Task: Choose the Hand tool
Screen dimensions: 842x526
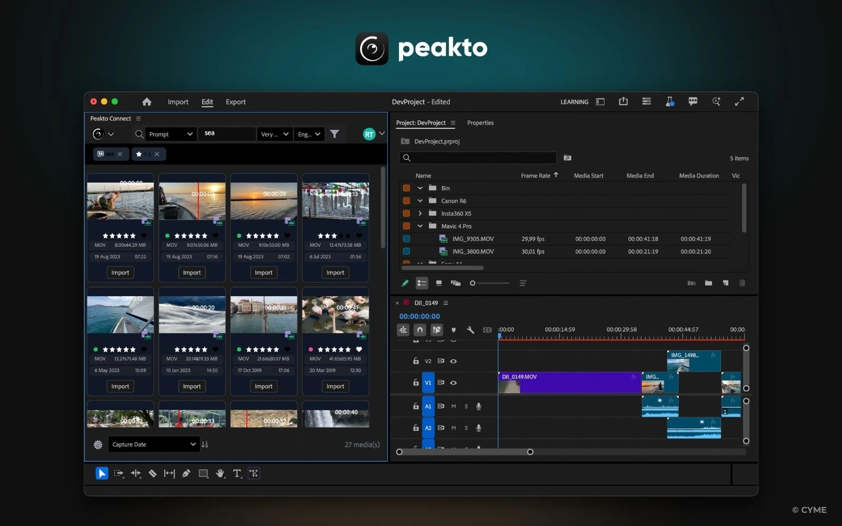Action: pyautogui.click(x=220, y=473)
